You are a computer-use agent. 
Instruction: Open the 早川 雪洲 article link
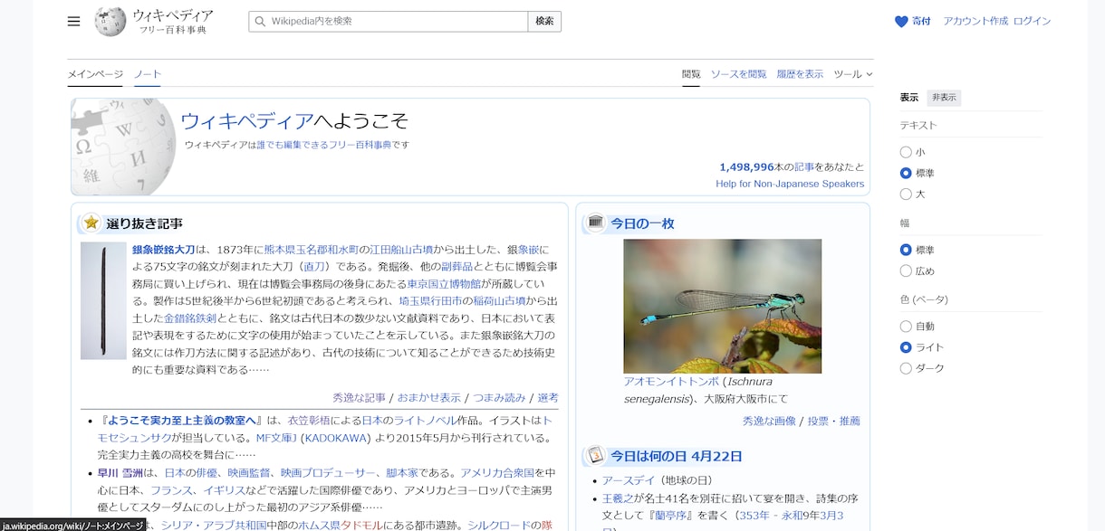coord(120,472)
